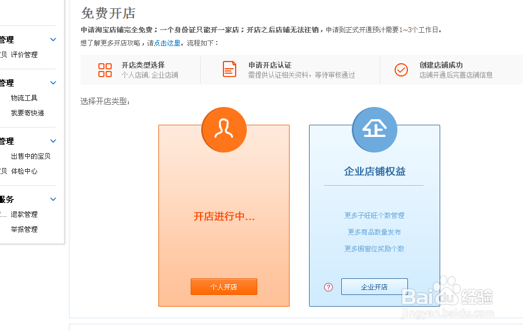Click the orange 个人开店 button

pyautogui.click(x=224, y=287)
